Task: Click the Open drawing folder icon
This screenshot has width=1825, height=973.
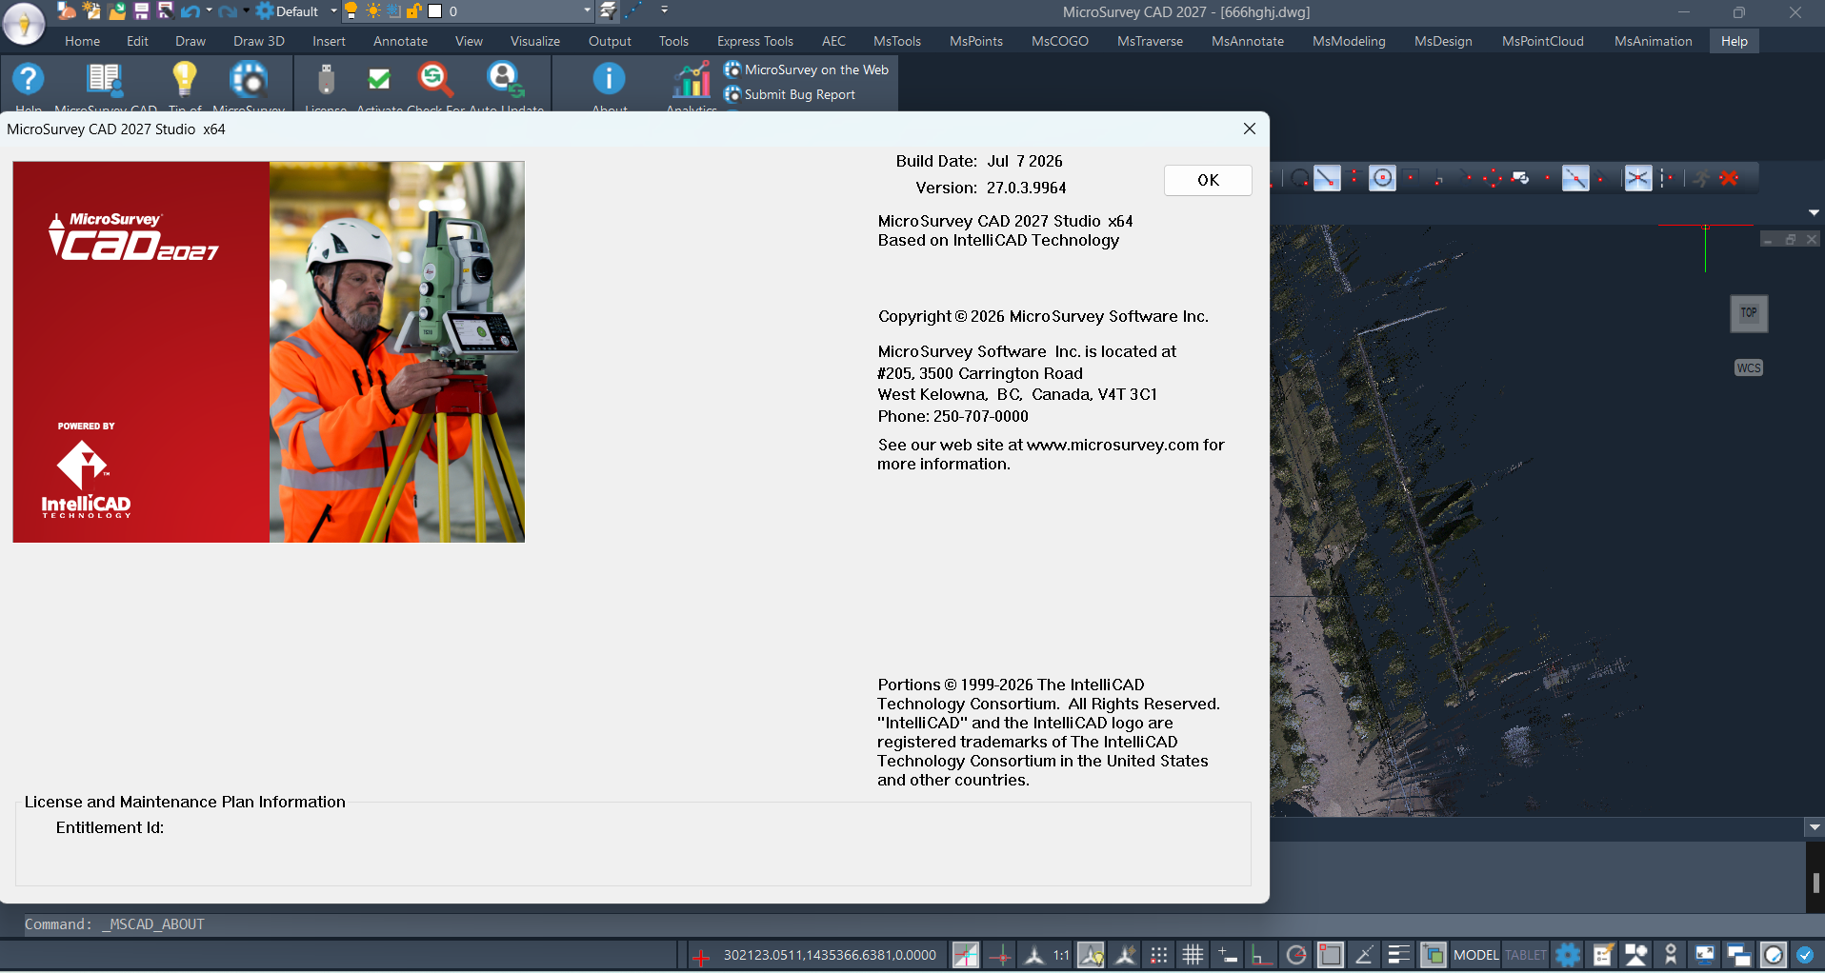Action: (x=116, y=11)
